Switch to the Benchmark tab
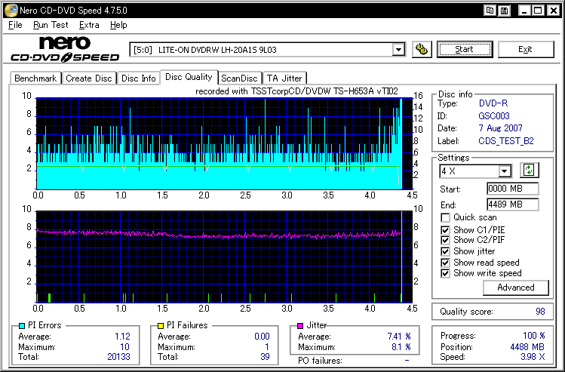The width and height of the screenshot is (565, 372). point(35,78)
